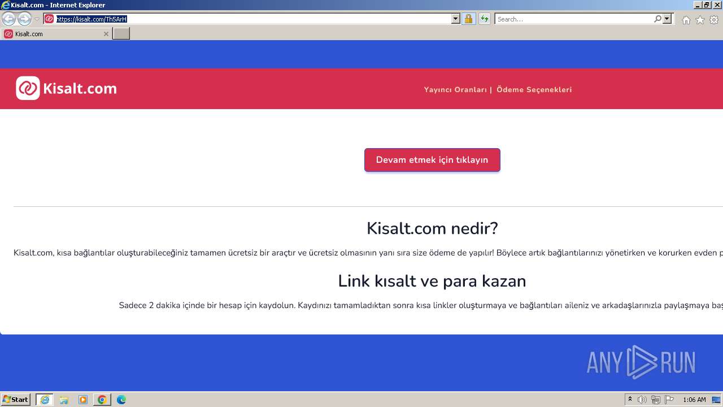The image size is (723, 407).
Task: Click the Internet Explorer title bar icon
Action: 6,5
